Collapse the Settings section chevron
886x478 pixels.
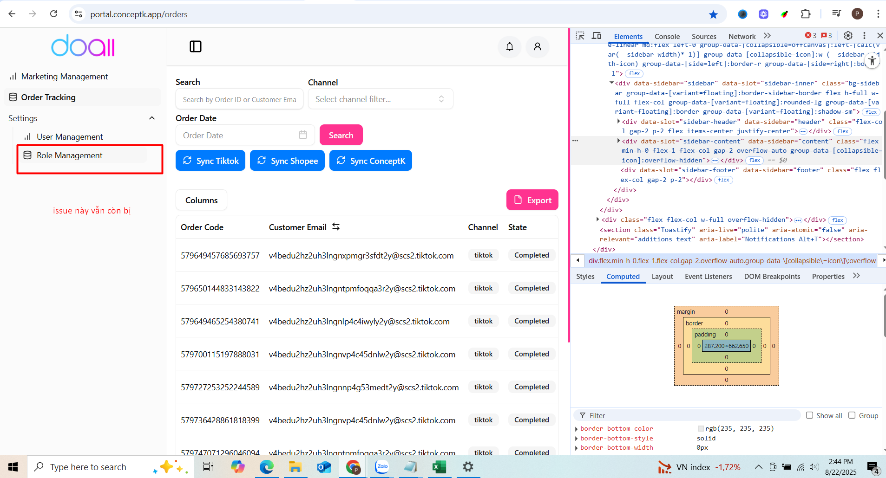point(152,118)
